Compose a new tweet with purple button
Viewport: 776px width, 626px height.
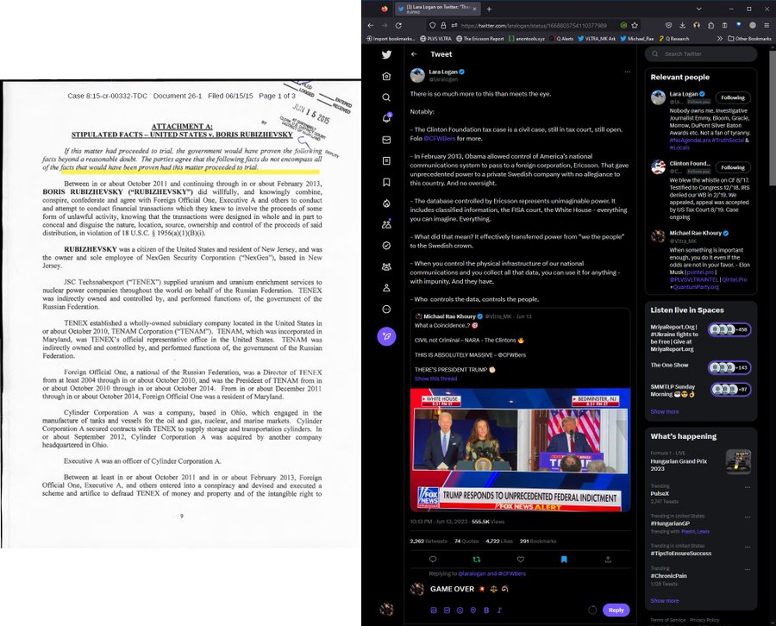[x=386, y=336]
